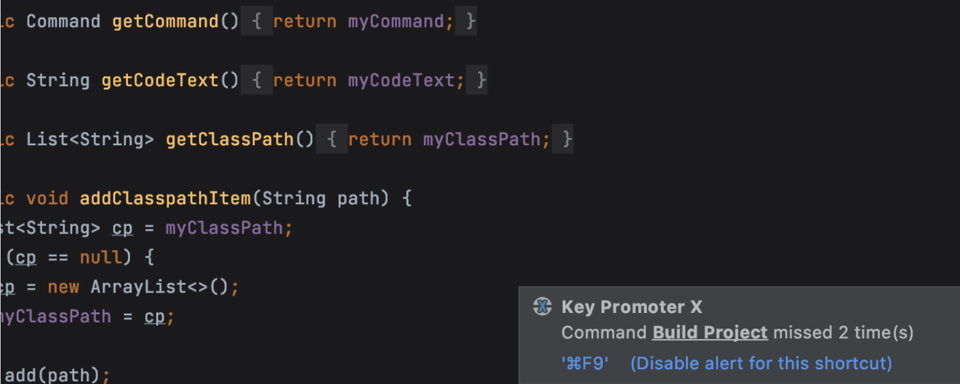
Task: Expand folded closing brace after myCommand
Action: click(466, 21)
